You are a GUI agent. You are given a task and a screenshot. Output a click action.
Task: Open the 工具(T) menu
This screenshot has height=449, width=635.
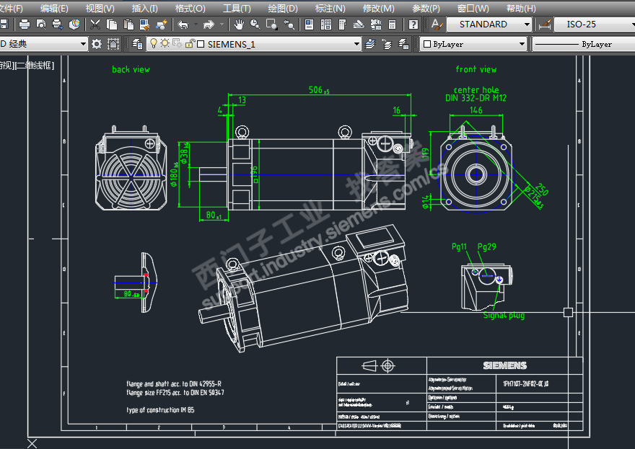(x=237, y=8)
